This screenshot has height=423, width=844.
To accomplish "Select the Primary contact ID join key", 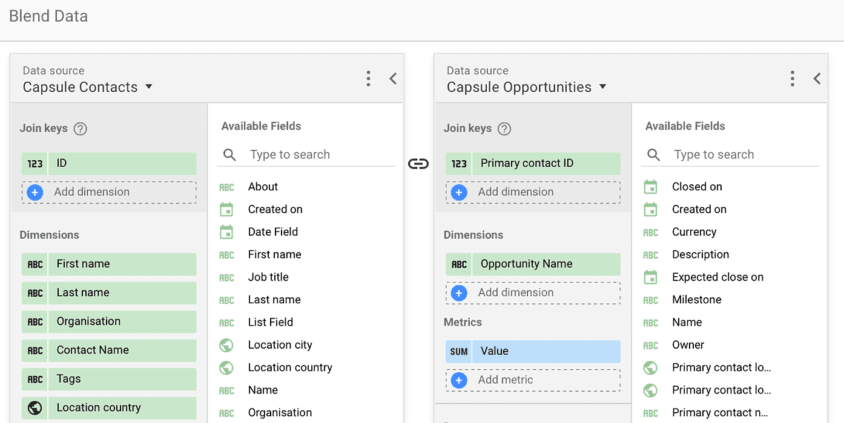I will (x=533, y=164).
